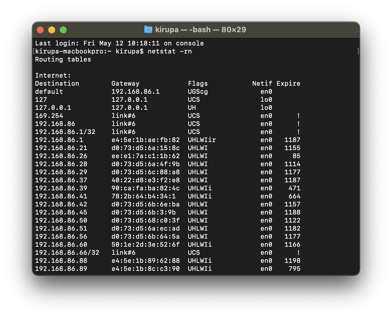Click the folder icon in the title bar
Viewport: 392px width, 318px height.
point(148,29)
